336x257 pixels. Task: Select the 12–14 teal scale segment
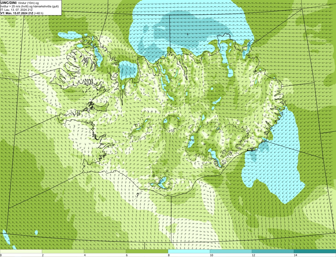point(273,251)
